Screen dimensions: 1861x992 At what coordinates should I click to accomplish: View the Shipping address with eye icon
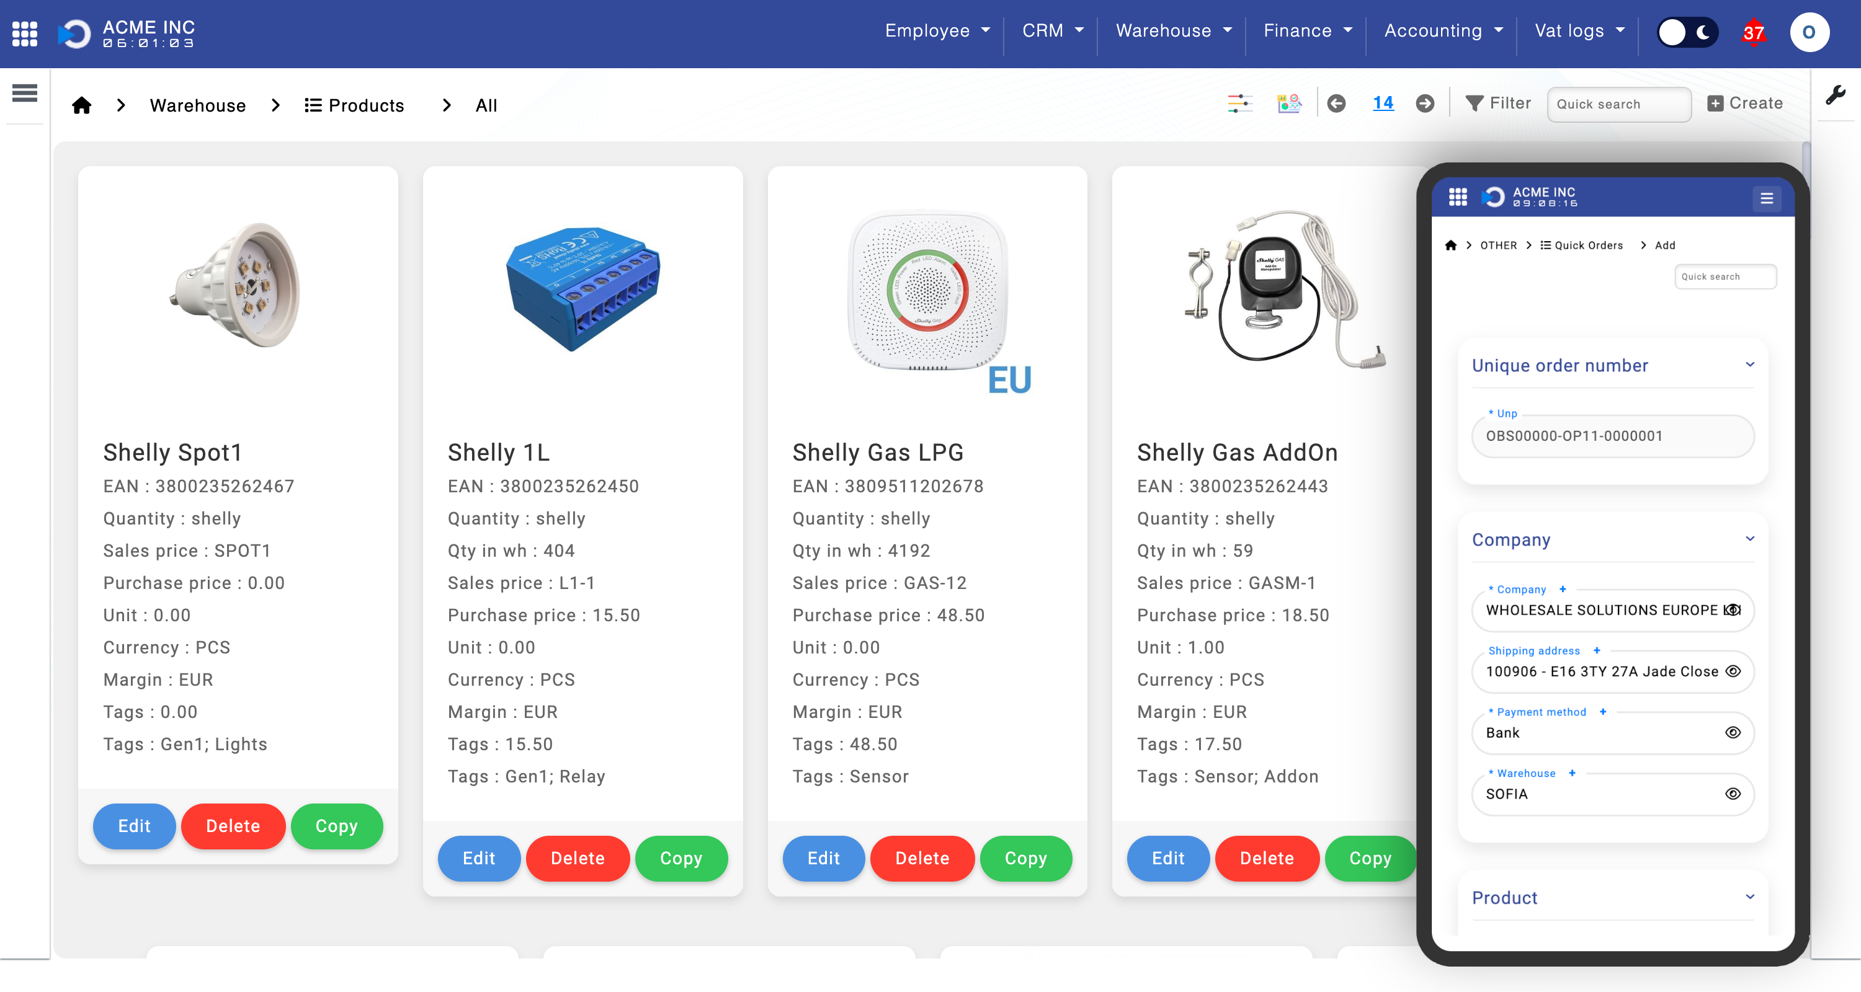coord(1733,671)
